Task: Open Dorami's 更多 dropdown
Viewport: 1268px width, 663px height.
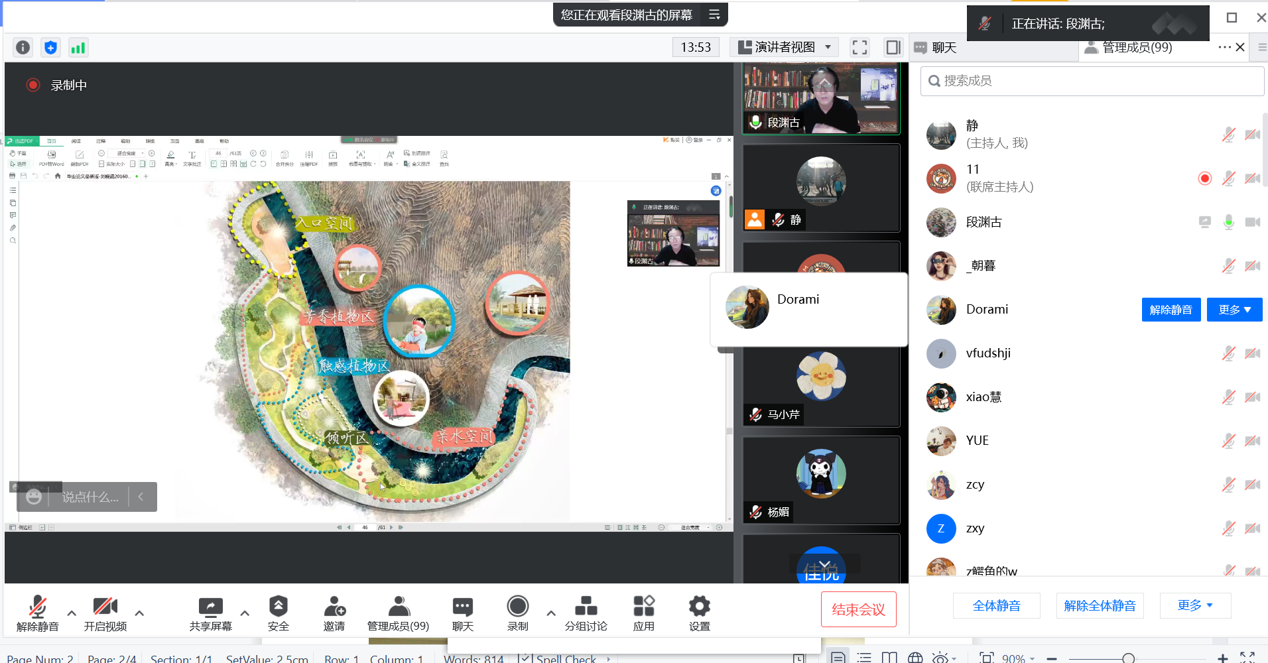Action: coord(1234,310)
